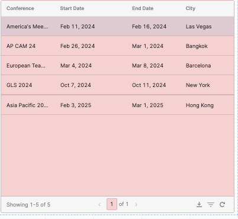Screen dimensions: 238x219
Task: Click end date Mar 1, 2024
Action: point(147,46)
